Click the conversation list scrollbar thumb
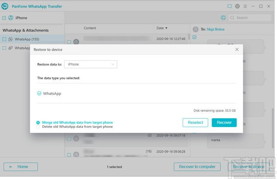 pos(189,37)
